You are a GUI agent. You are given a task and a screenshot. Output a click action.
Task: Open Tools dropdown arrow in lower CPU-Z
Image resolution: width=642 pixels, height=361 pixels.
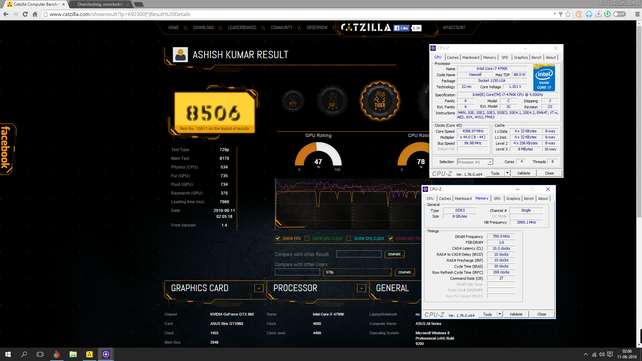500,314
